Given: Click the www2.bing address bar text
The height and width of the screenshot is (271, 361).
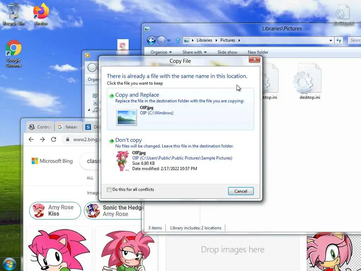Looking at the screenshot, I should 85,139.
